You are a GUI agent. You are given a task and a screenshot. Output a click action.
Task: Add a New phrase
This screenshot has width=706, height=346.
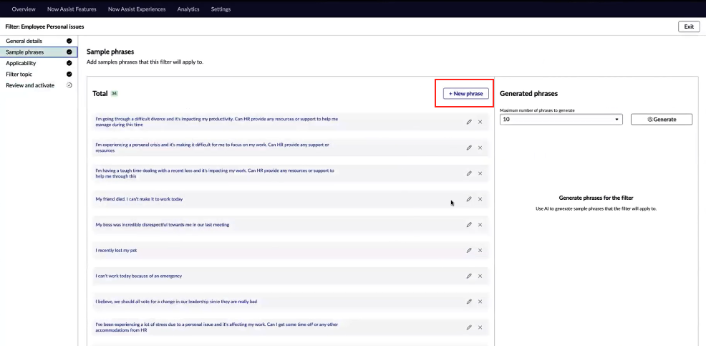pyautogui.click(x=466, y=93)
